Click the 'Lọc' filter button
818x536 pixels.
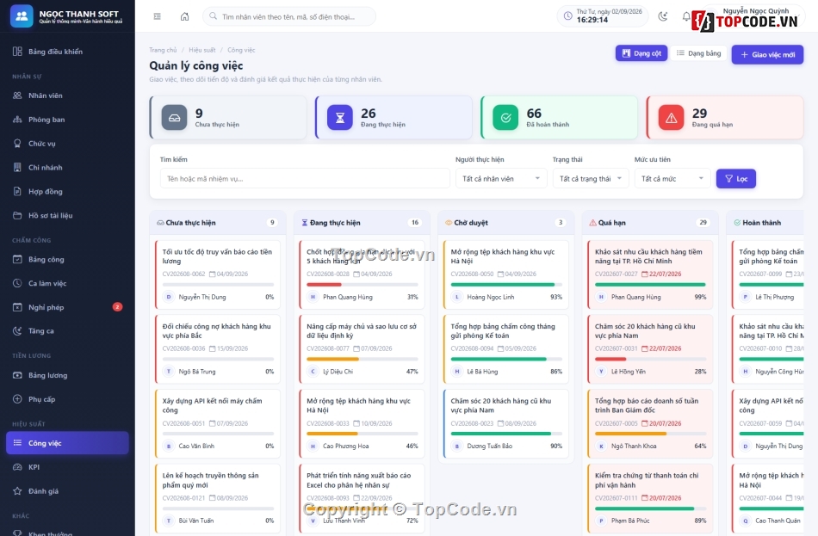(x=735, y=178)
